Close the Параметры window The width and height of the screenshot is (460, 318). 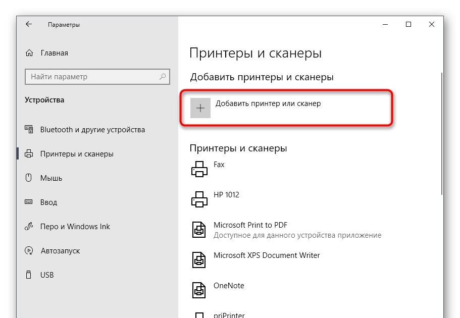[432, 24]
